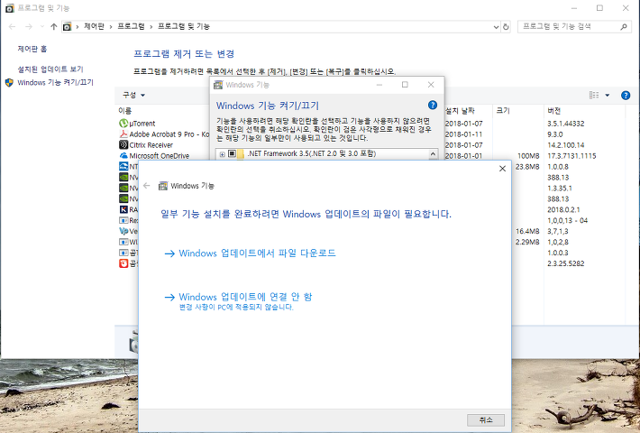This screenshot has width=640, height=433.
Task: Click version 2.3.25.5282 cell
Action: pos(566,263)
